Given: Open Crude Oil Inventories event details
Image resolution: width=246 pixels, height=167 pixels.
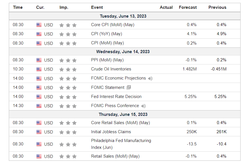Looking at the screenshot, I should [111, 69].
